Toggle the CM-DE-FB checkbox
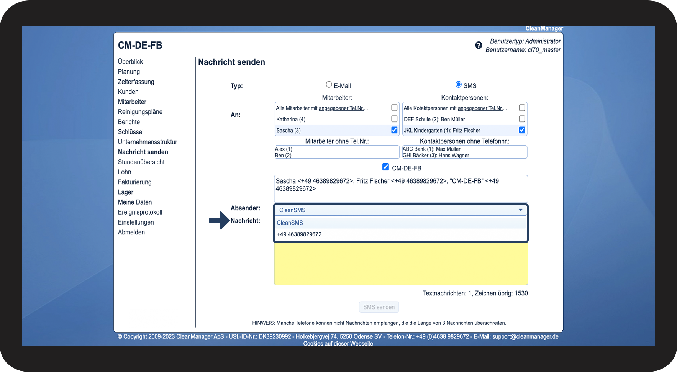The width and height of the screenshot is (677, 372). (x=385, y=167)
